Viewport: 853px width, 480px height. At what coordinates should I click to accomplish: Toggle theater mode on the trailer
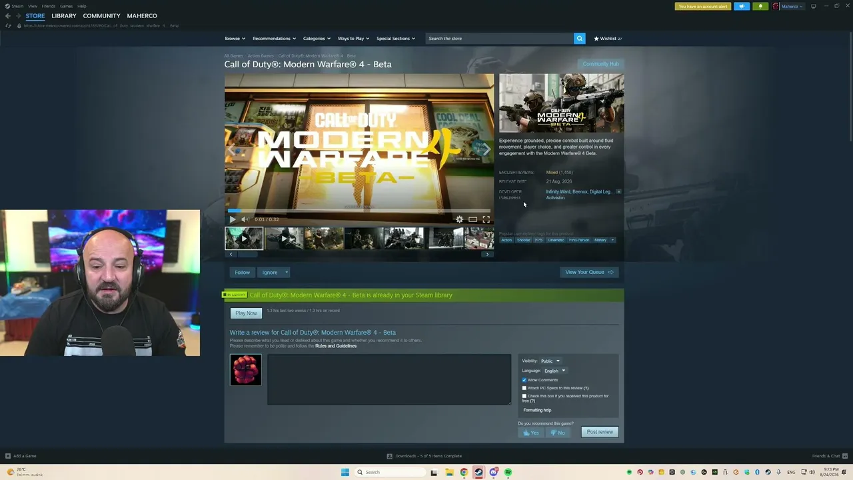pos(472,219)
